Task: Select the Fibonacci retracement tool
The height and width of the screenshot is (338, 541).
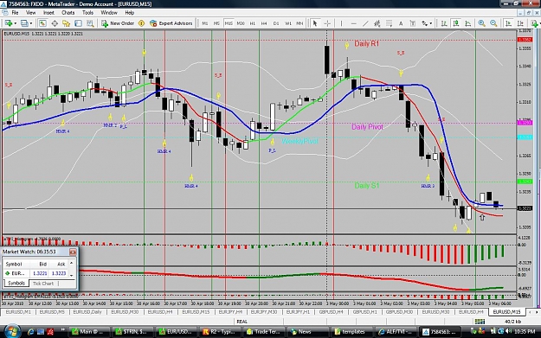Action: (389, 23)
